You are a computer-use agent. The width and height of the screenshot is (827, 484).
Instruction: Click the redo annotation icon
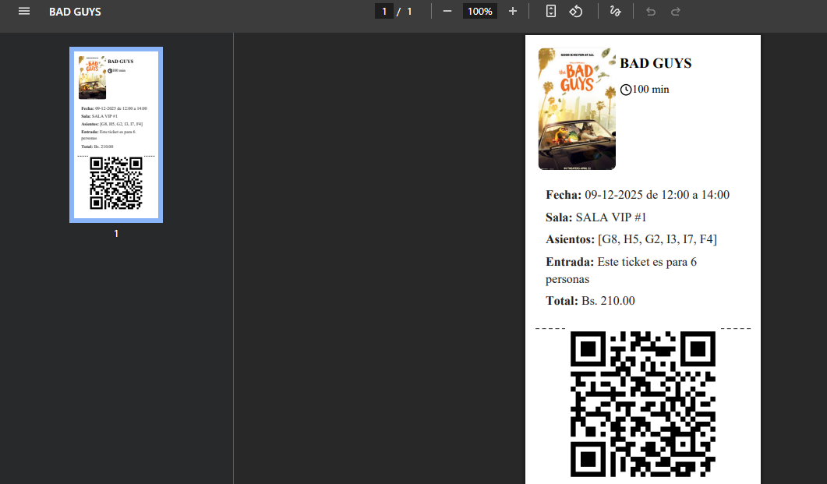tap(675, 12)
